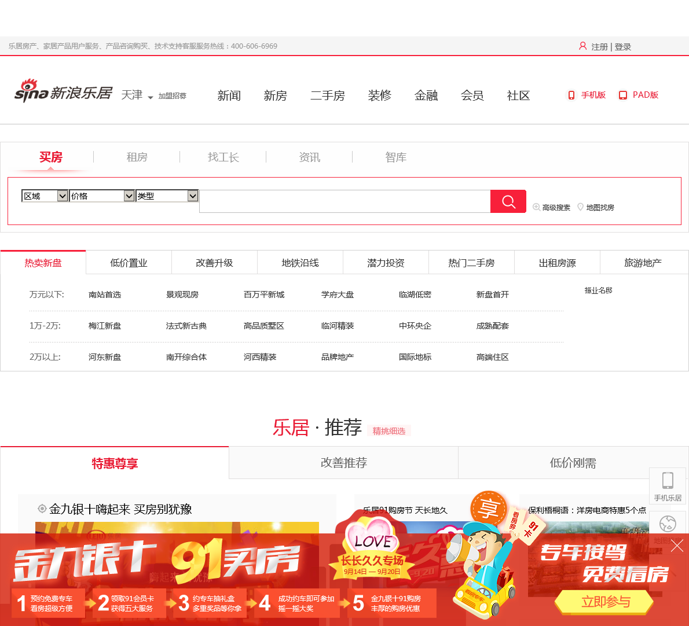
Task: Click the Sina Leju logo
Action: (63, 91)
